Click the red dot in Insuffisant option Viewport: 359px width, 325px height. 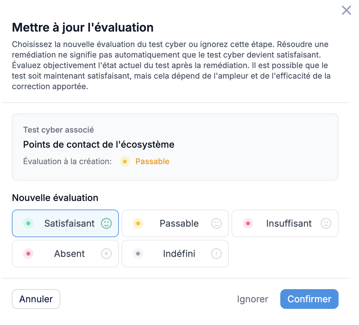point(248,223)
